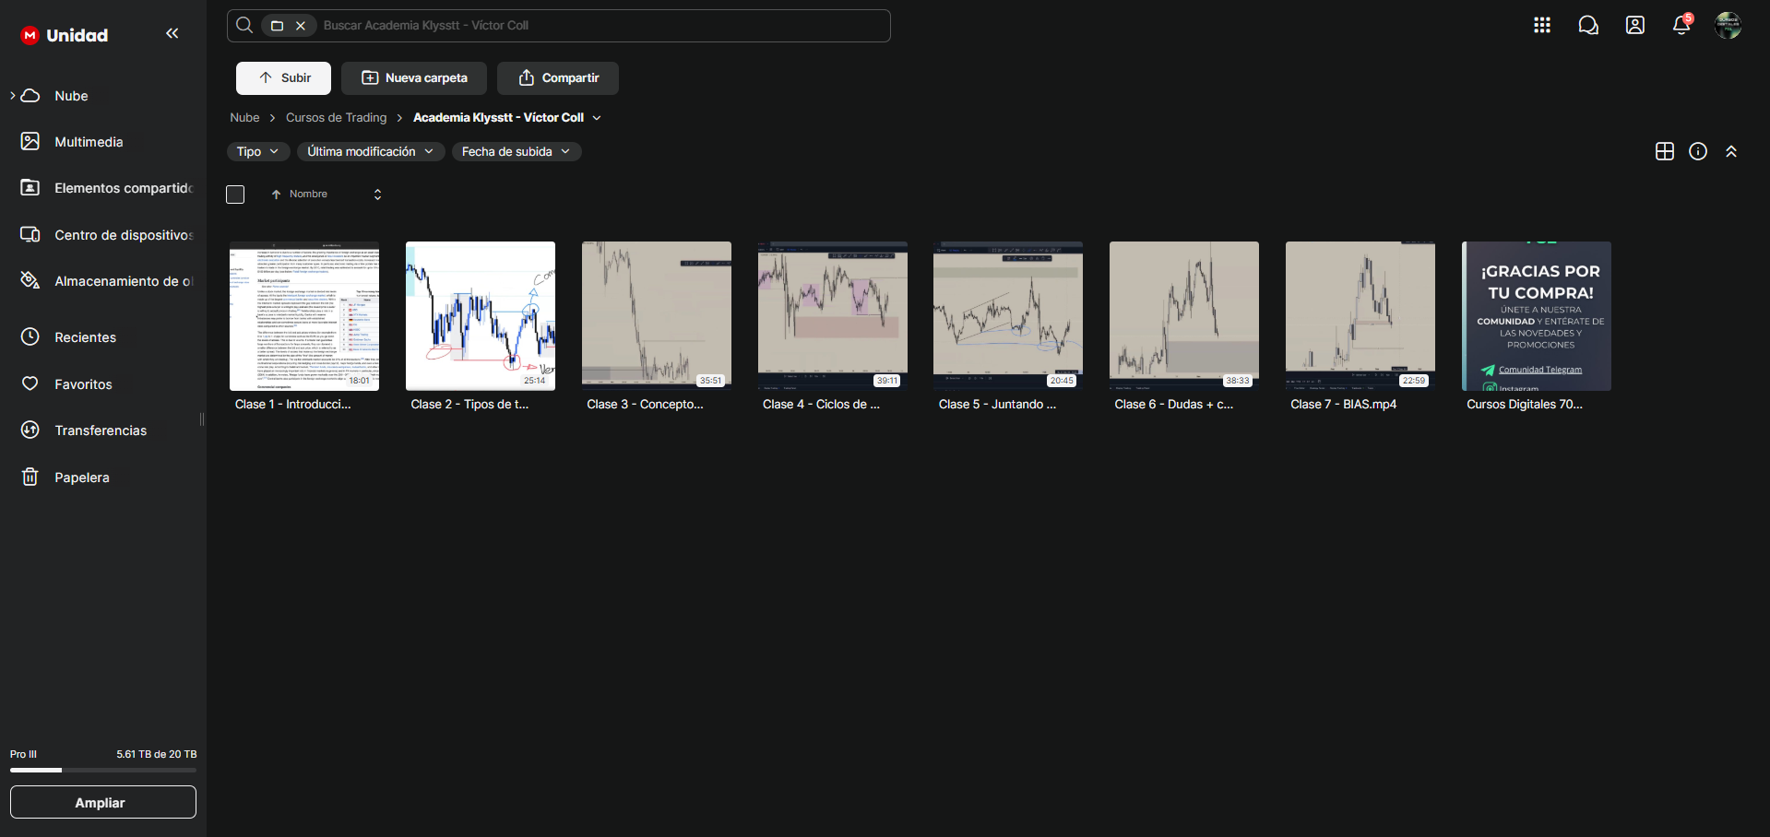Click the Compartir button
1770x837 pixels.
click(x=558, y=78)
